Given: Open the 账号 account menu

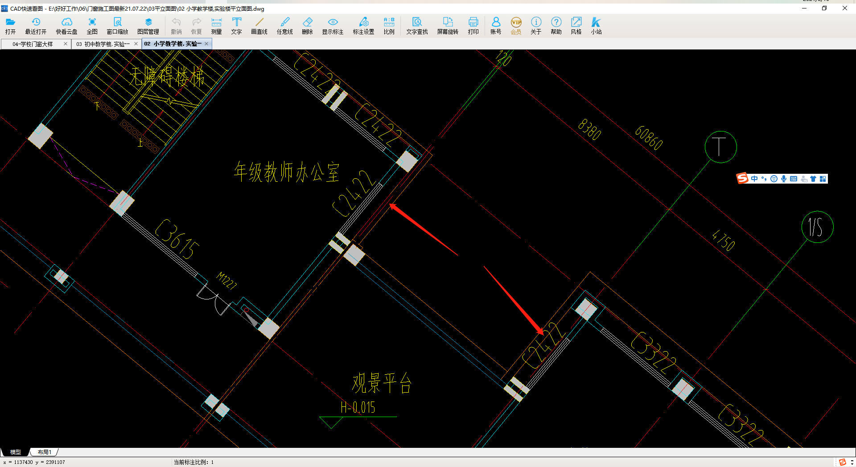Looking at the screenshot, I should coord(496,26).
